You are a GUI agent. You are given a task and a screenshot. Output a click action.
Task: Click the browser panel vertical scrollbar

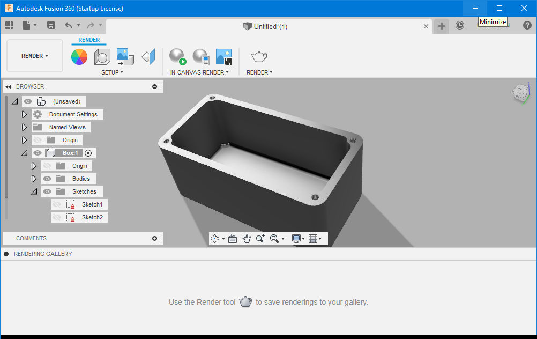tap(6, 148)
